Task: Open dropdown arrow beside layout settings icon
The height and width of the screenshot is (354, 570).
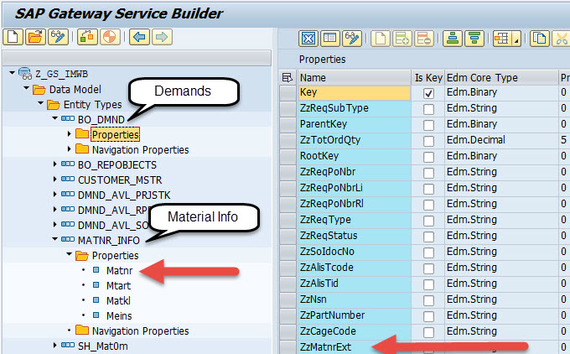Action: point(516,39)
